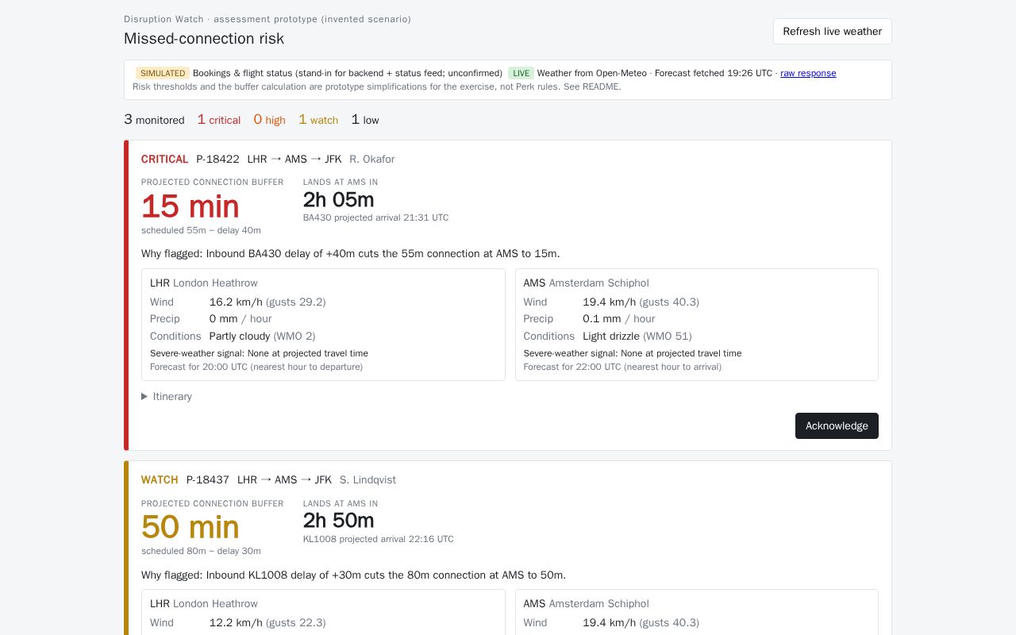Click 'BA430 projected arrival 21:31 UTC'
The width and height of the screenshot is (1016, 635).
376,217
